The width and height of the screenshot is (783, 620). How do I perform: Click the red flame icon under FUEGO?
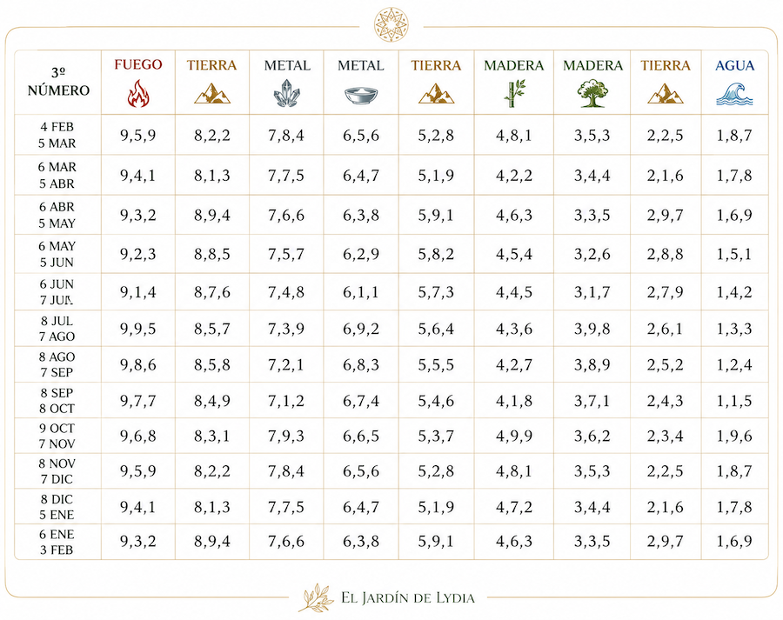coord(138,94)
